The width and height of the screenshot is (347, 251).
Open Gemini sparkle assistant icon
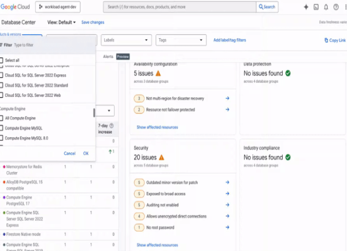tap(306, 7)
